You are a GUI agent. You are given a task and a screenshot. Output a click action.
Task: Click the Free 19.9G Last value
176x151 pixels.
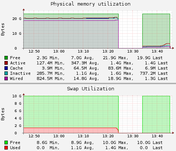point(150,58)
